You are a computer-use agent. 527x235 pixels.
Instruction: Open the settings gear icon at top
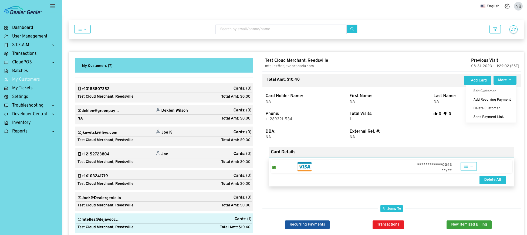pyautogui.click(x=507, y=6)
